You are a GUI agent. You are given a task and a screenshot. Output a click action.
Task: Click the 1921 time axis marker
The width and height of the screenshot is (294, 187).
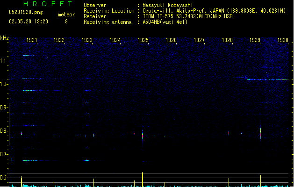[32, 40]
